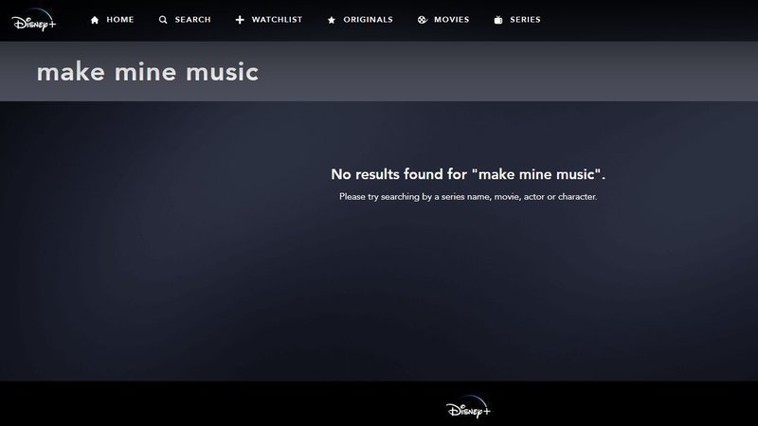This screenshot has width=758, height=426.
Task: Click the Disney+ logo in the footer
Action: 468,407
